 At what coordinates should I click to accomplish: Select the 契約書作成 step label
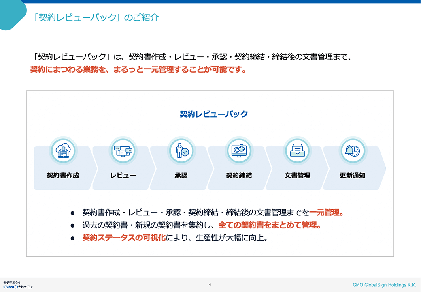tap(63, 175)
